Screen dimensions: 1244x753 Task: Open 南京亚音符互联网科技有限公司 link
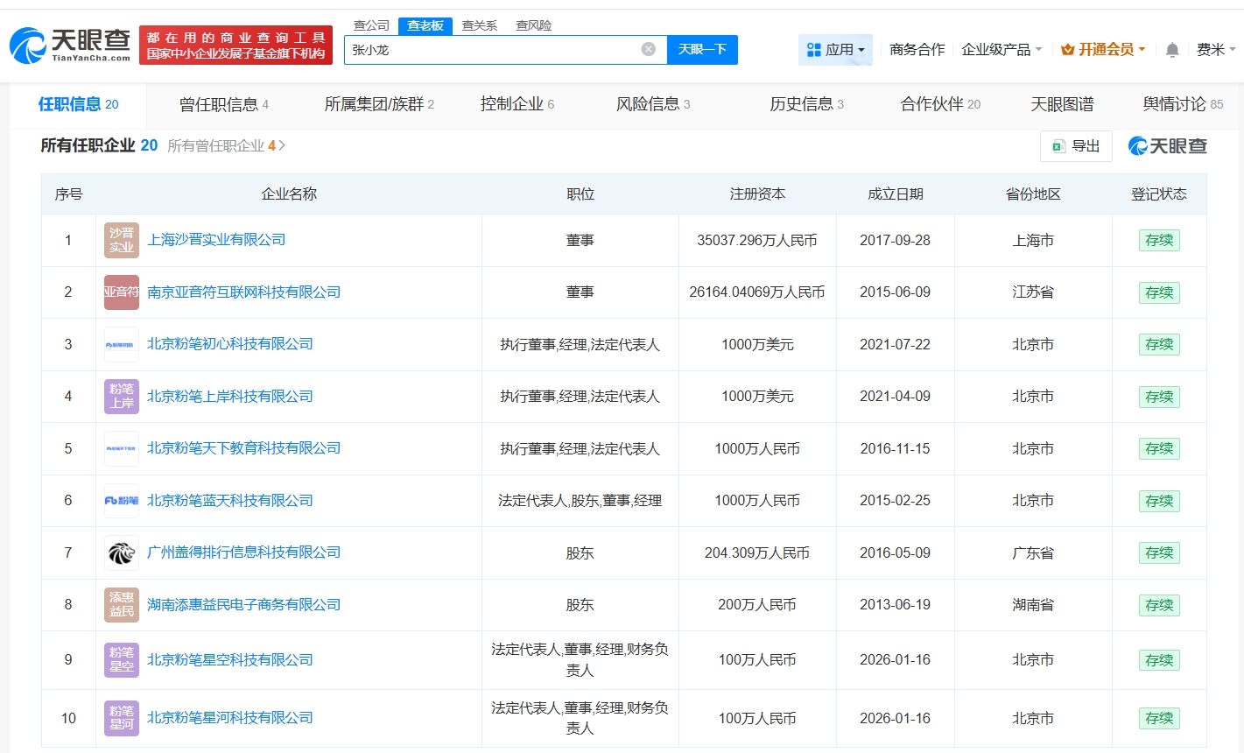coord(244,292)
